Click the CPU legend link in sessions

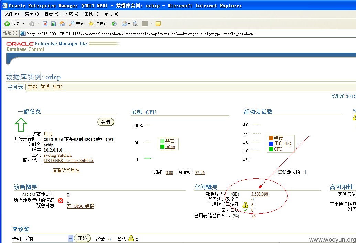[x=278, y=149]
